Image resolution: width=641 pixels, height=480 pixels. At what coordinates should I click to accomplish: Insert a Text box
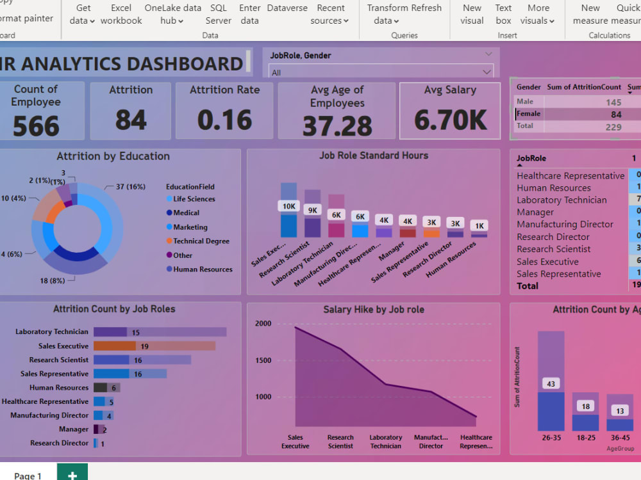[x=503, y=14]
